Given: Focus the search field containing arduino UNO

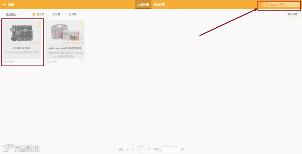Looking at the screenshot, I should click(x=283, y=4).
